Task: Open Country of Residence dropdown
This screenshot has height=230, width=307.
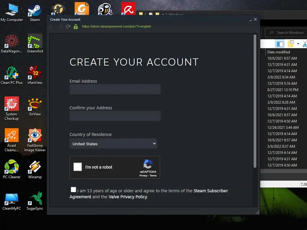Action: pos(113,144)
